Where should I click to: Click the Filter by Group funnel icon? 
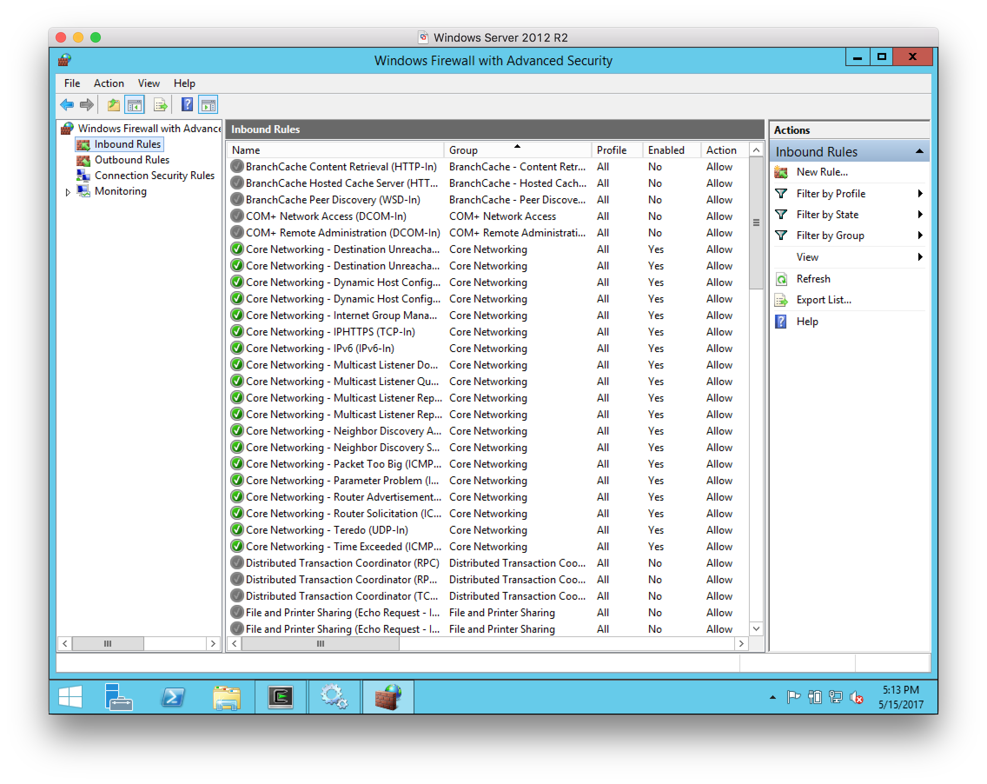[781, 236]
